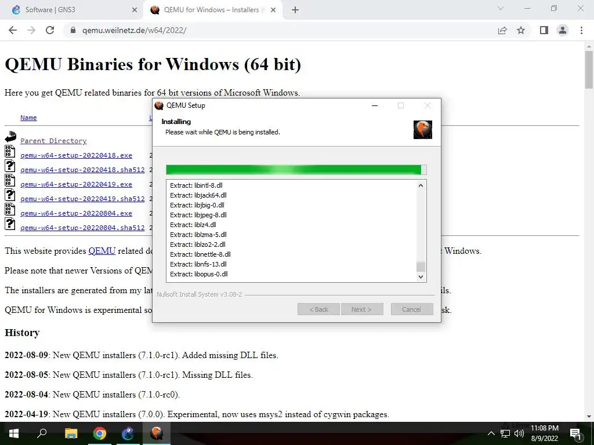Select the 'Extract: libjpeg-8.dll' log line
Viewport: 594px width, 445px height.
198,215
